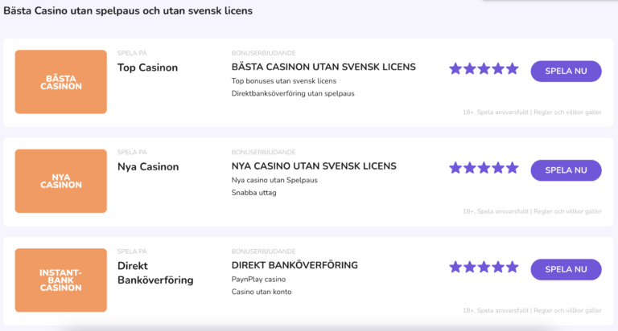Click fifth star in Top Casinon rating
Screen dimensions: 618x331
[x=512, y=69]
